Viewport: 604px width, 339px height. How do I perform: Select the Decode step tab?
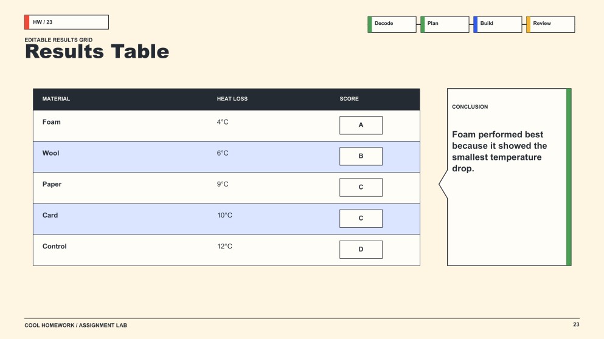(392, 24)
